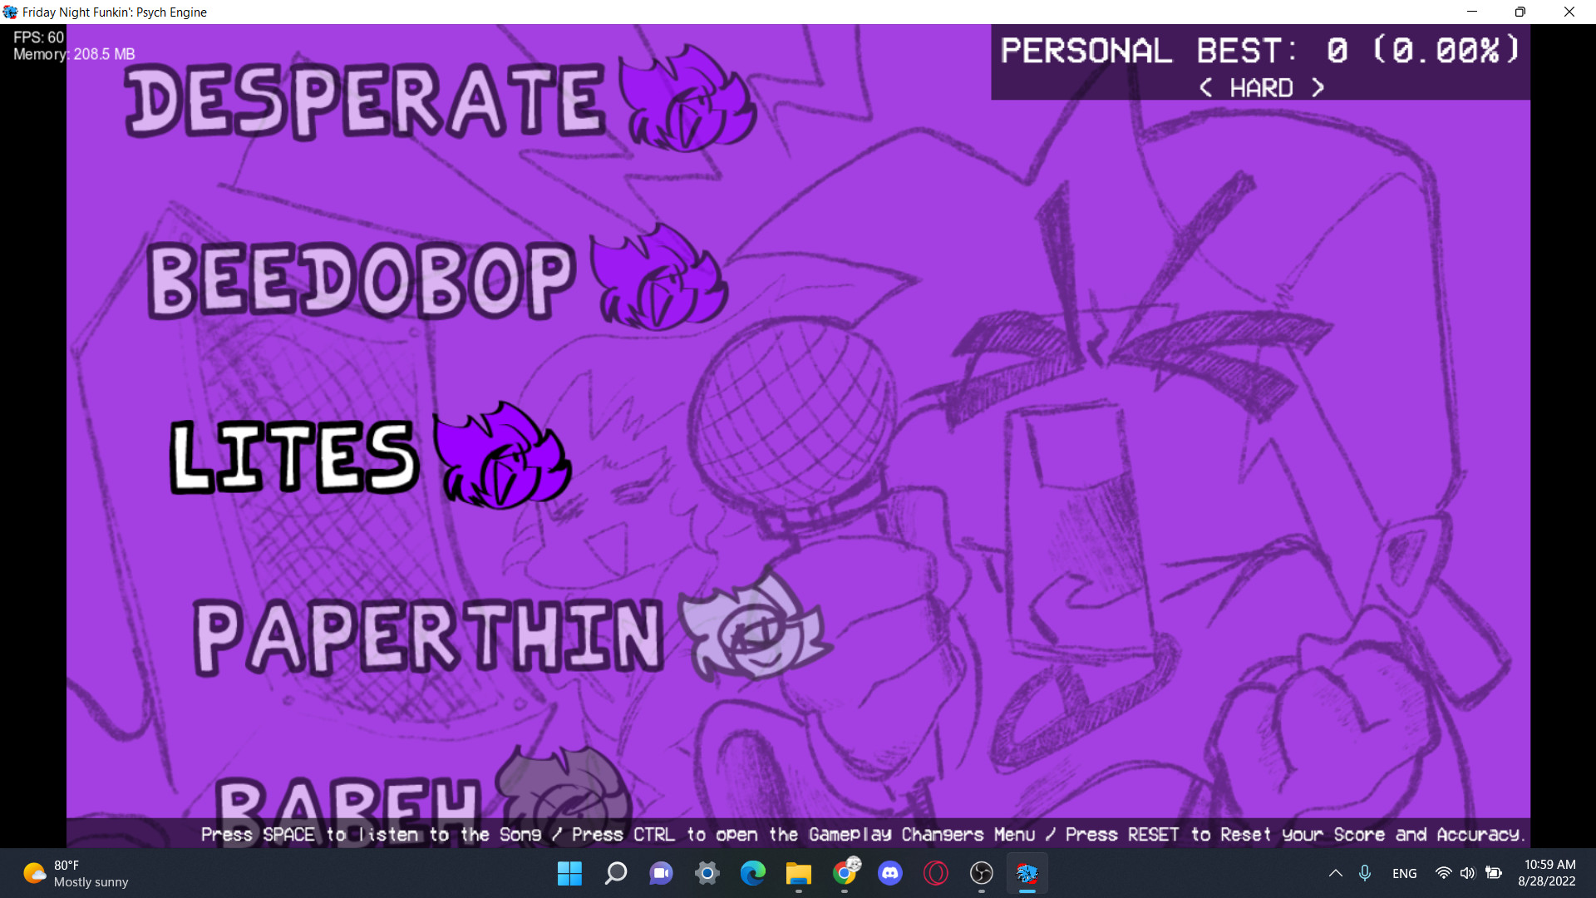Open the Wi-Fi network tray icon
1596x898 pixels.
1443,873
